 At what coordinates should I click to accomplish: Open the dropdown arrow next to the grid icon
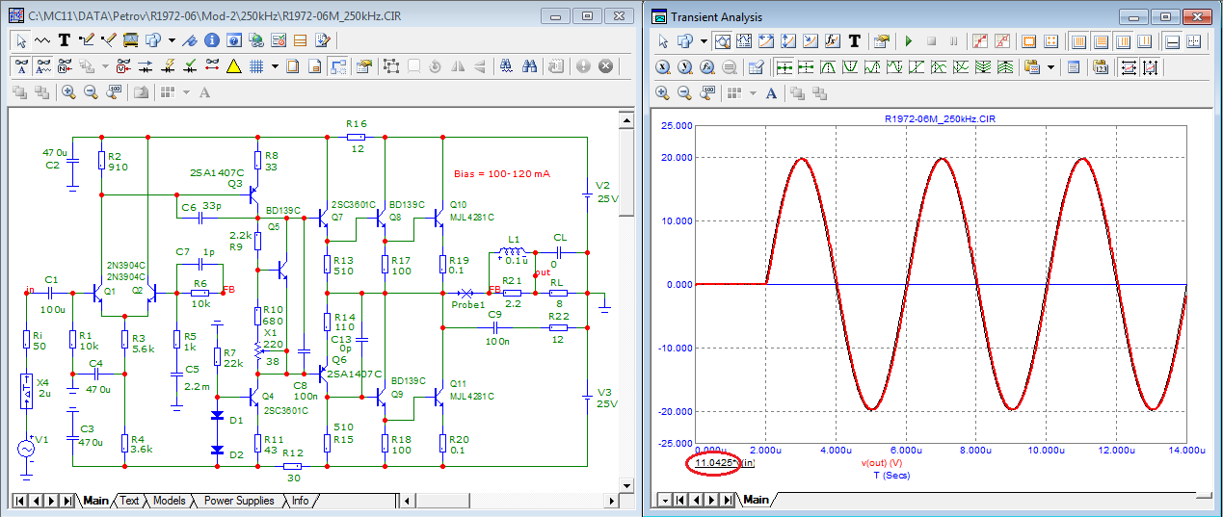(275, 66)
